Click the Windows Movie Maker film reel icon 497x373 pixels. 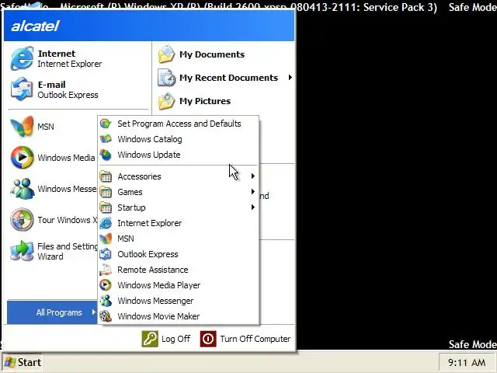pos(106,316)
